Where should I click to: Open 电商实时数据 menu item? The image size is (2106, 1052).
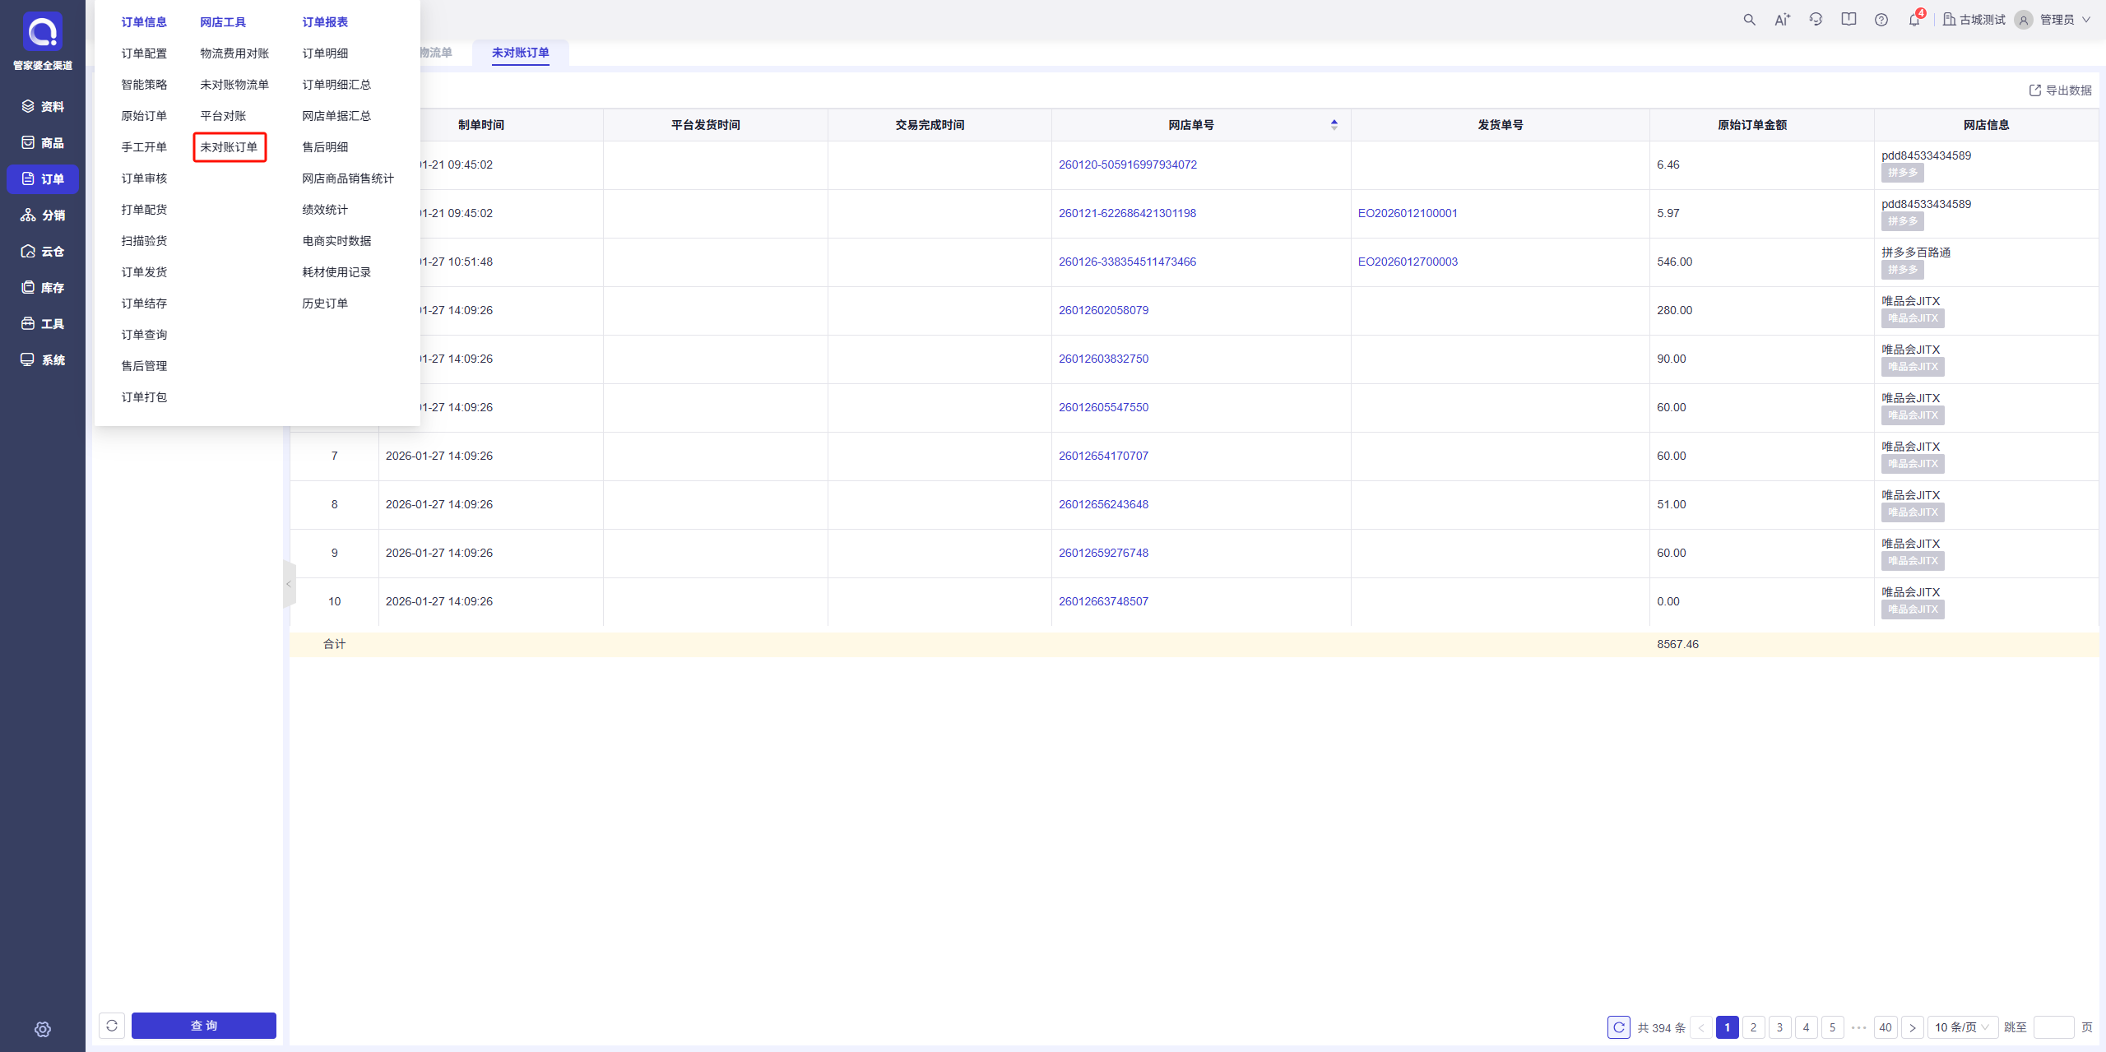[336, 241]
